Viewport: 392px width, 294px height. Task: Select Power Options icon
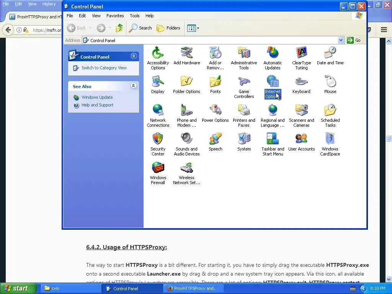pos(215,113)
